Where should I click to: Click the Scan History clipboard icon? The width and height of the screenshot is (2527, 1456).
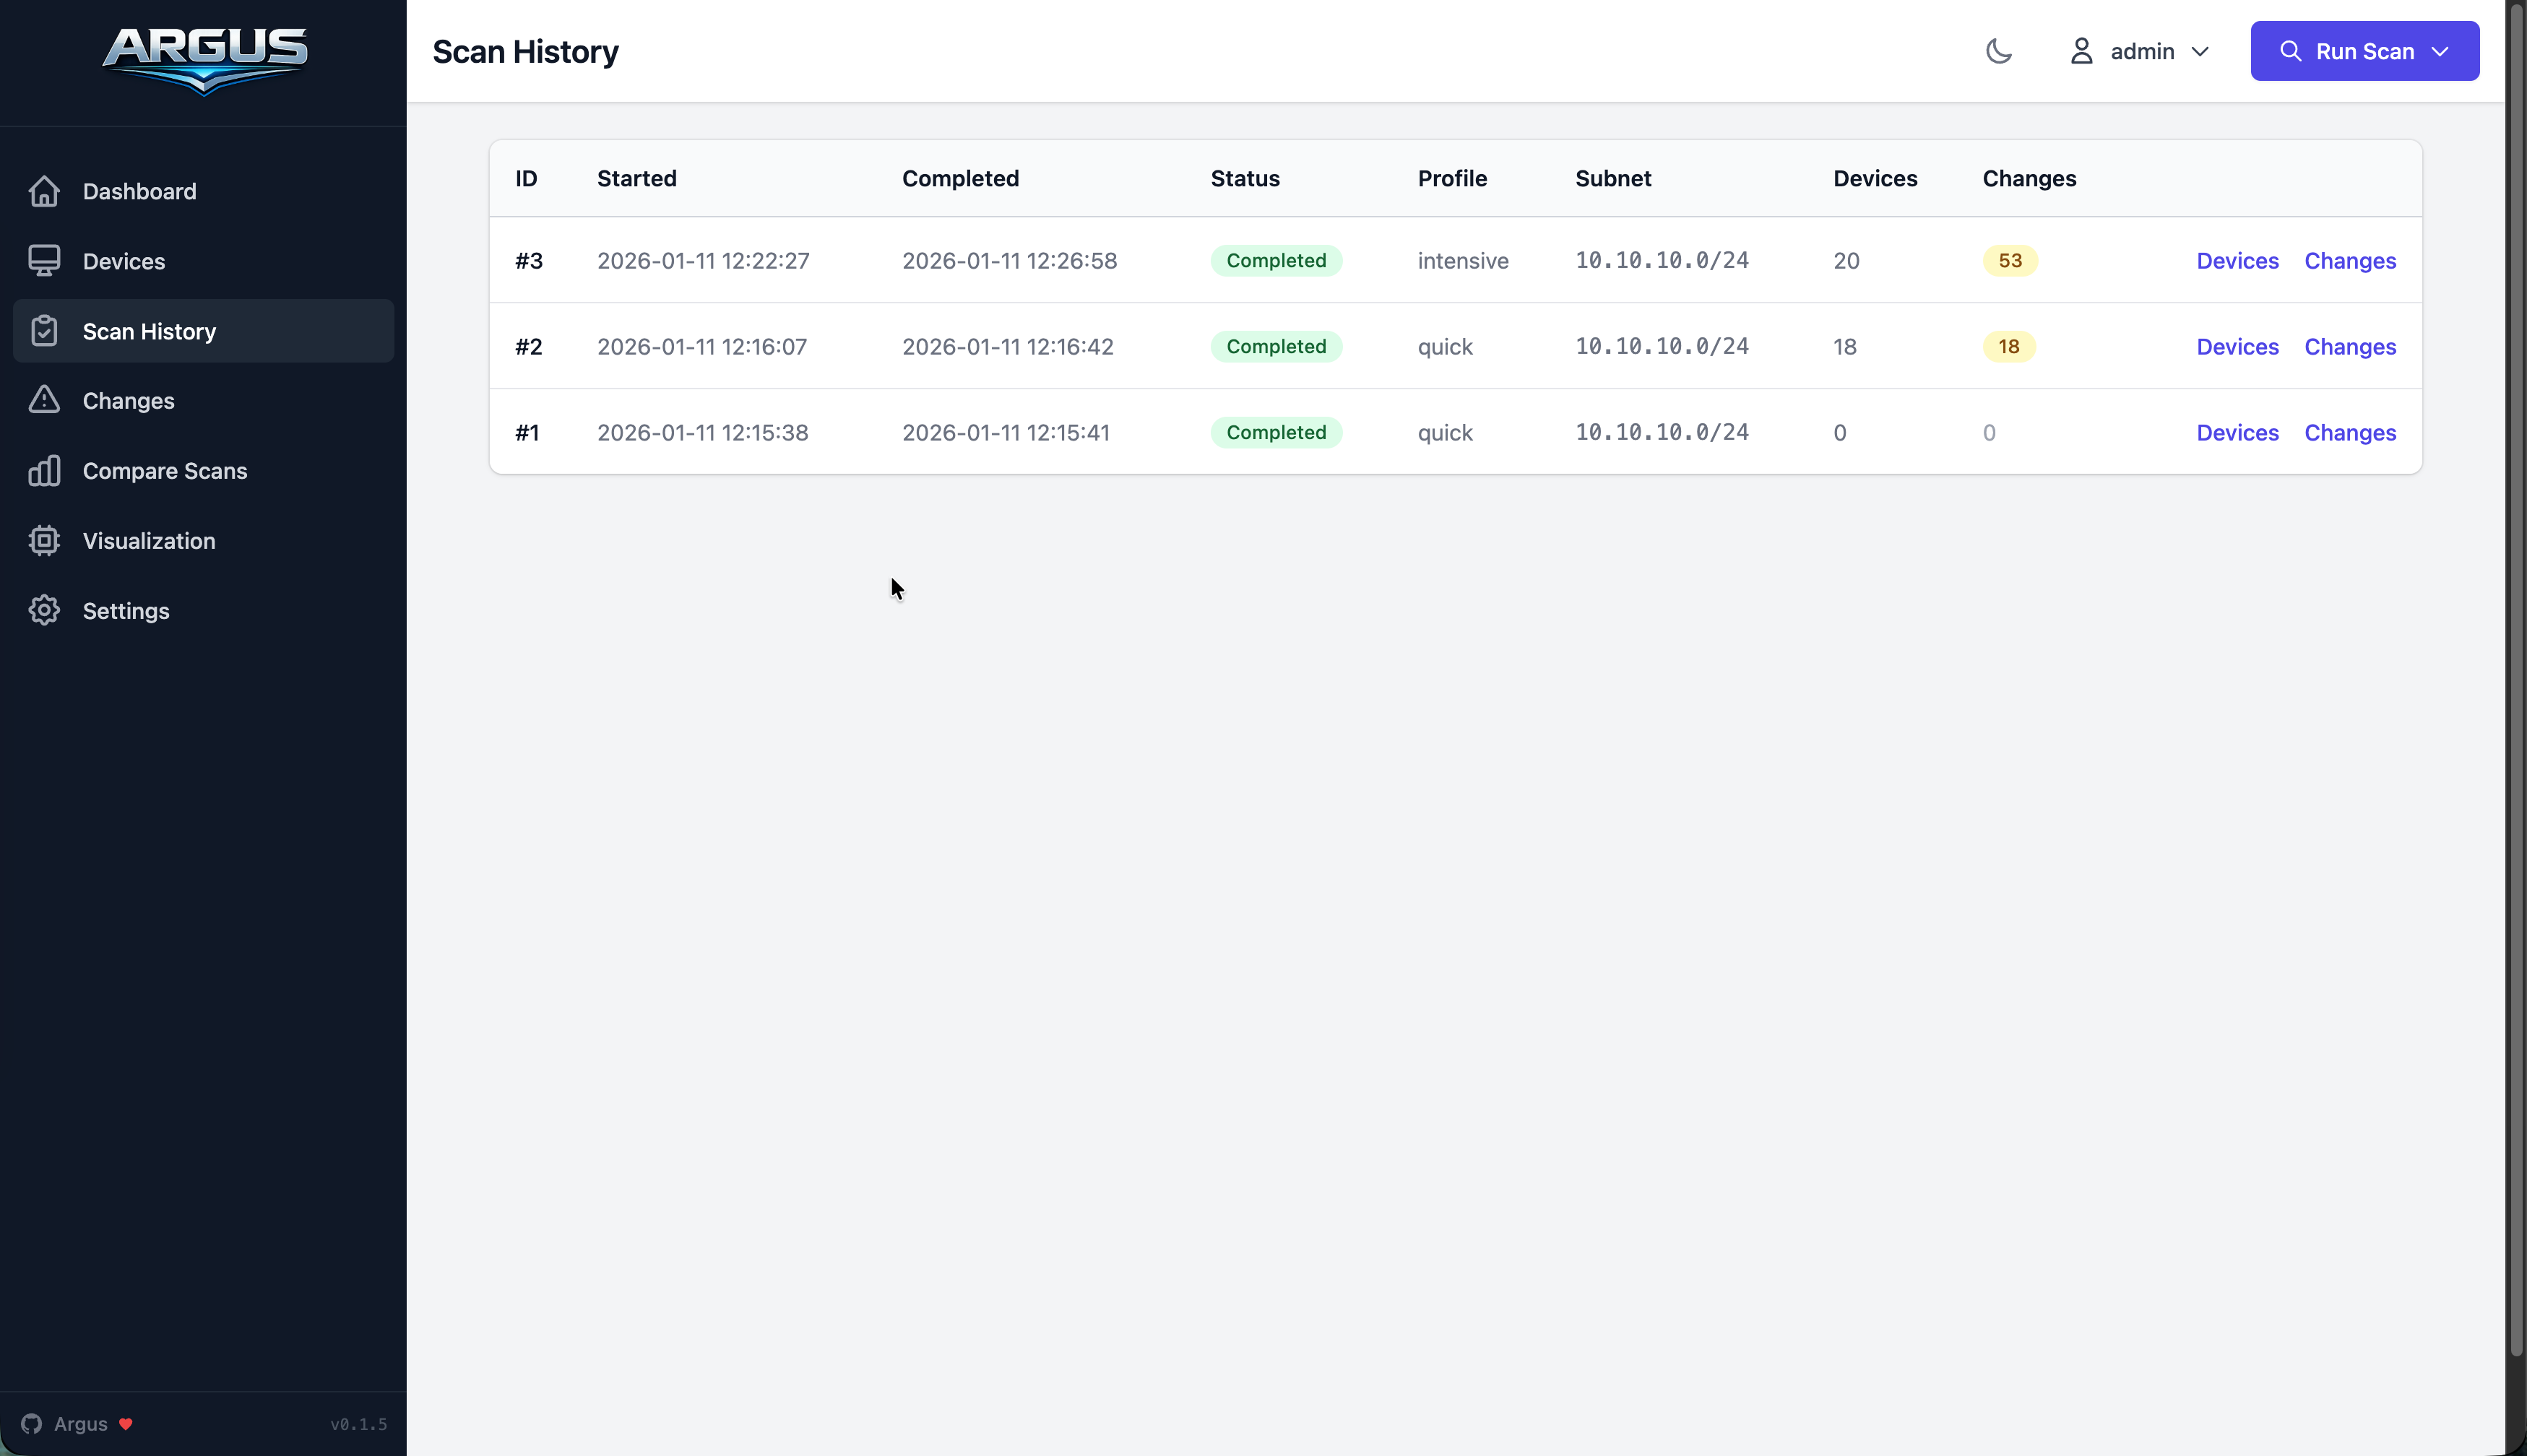(44, 331)
